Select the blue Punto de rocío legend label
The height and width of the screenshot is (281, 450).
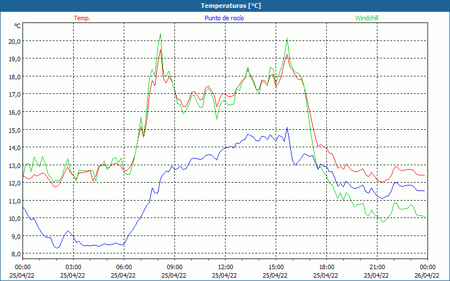pyautogui.click(x=224, y=18)
